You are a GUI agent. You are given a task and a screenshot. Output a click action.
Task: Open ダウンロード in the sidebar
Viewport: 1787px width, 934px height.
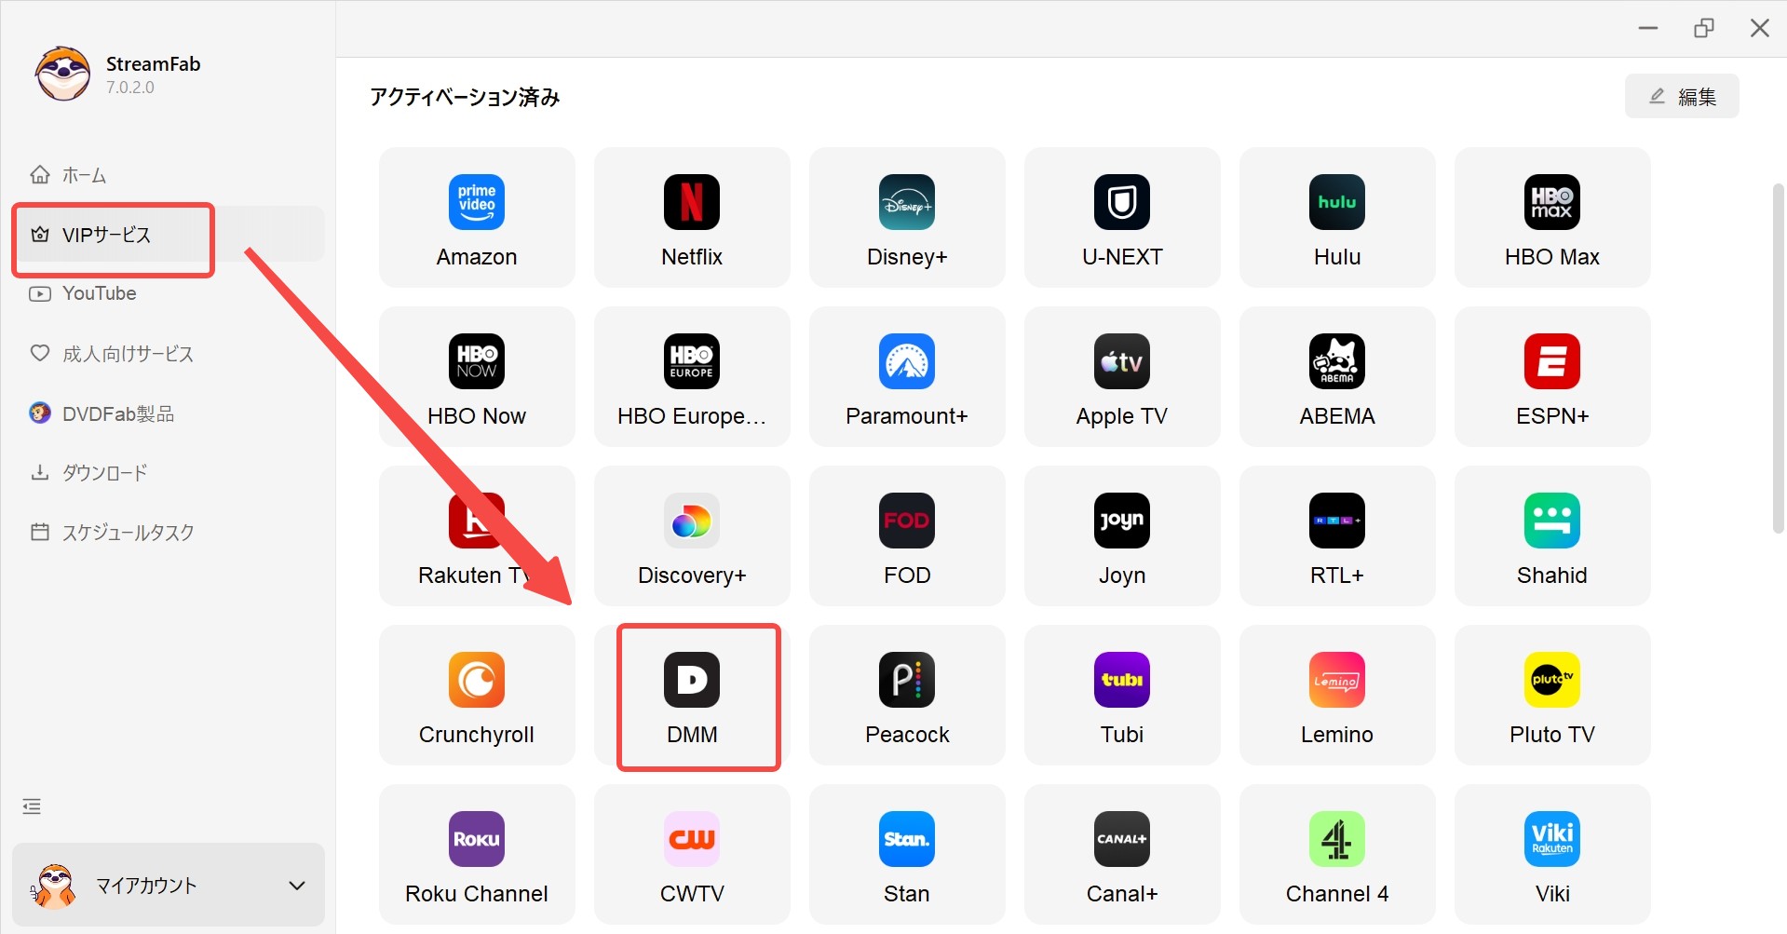pos(168,473)
